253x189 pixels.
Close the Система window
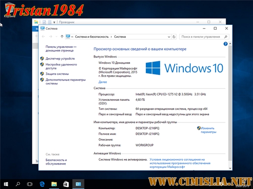click(226, 29)
